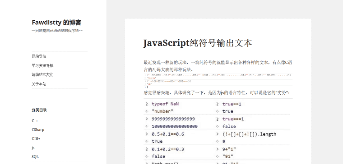Open the js category link

tap(33, 148)
